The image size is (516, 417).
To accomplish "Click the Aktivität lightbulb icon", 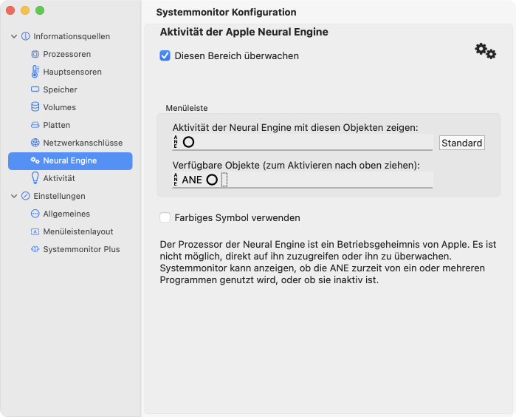I will coord(35,178).
